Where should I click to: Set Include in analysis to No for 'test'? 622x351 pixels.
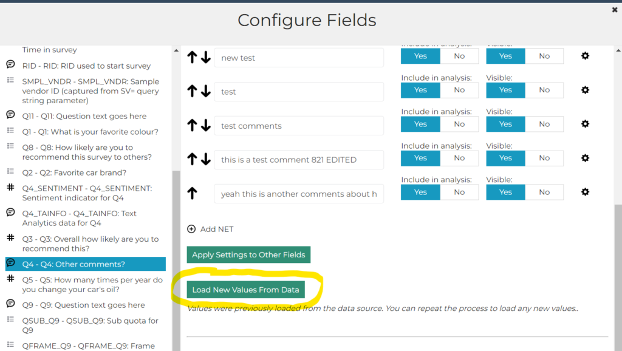tap(459, 90)
